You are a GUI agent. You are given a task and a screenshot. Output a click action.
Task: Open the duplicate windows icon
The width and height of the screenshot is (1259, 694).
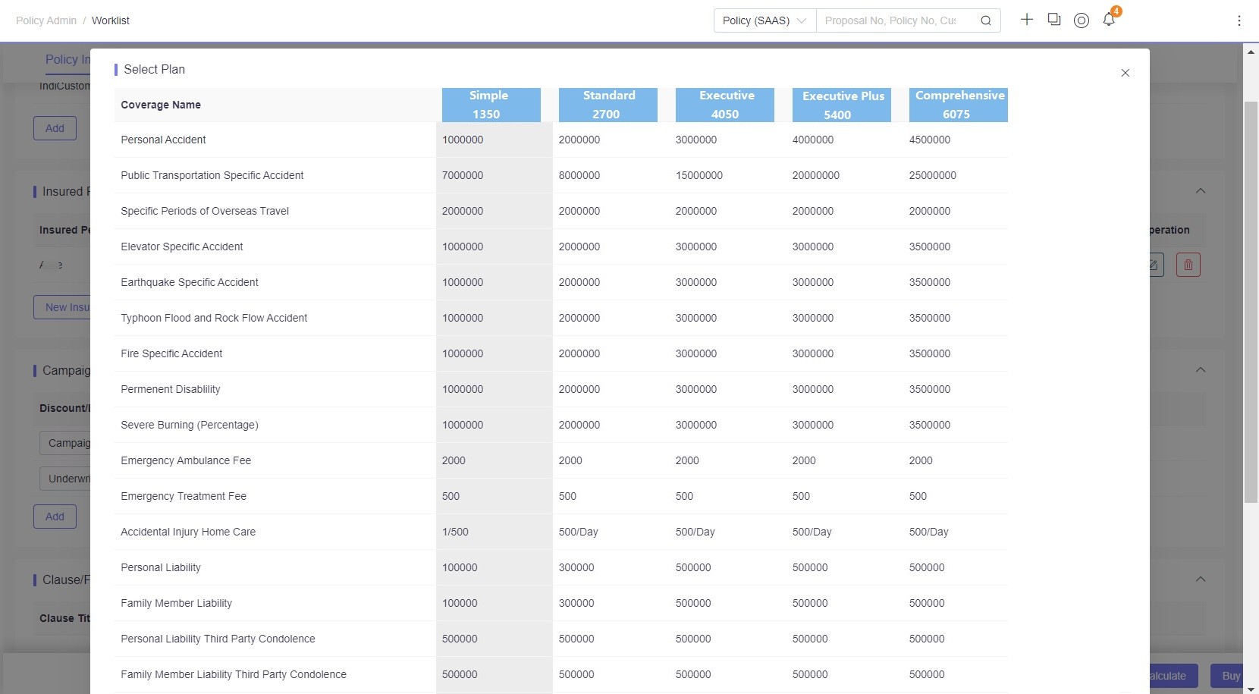click(1053, 20)
